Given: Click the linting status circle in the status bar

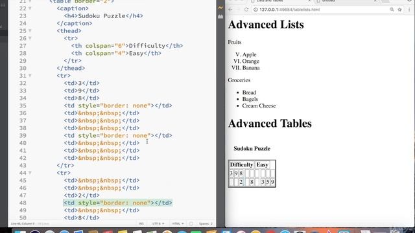Looking at the screenshot, I should (191, 224).
